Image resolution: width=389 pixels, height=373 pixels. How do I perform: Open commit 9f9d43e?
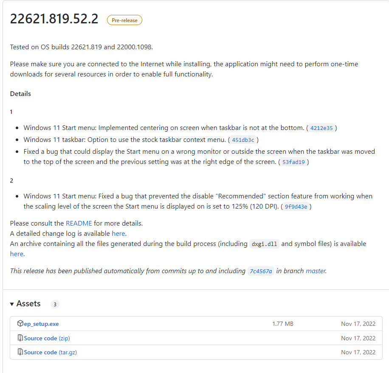pyautogui.click(x=296, y=206)
